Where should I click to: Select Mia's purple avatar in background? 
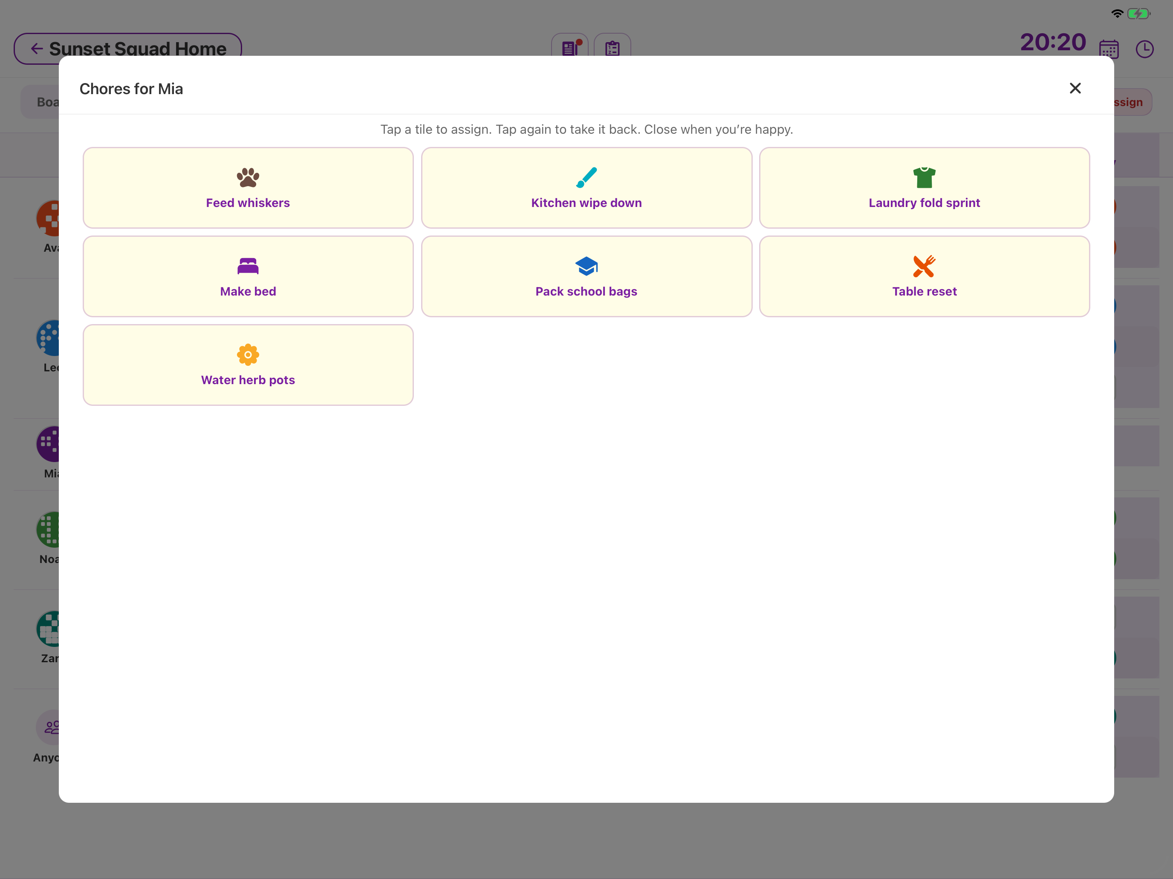(x=48, y=443)
